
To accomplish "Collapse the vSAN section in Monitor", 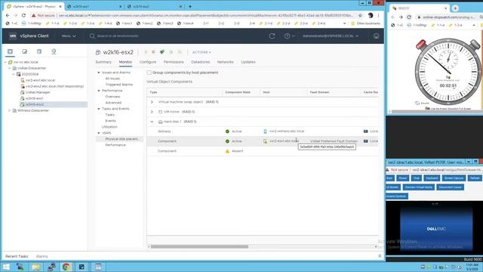I will [x=99, y=133].
